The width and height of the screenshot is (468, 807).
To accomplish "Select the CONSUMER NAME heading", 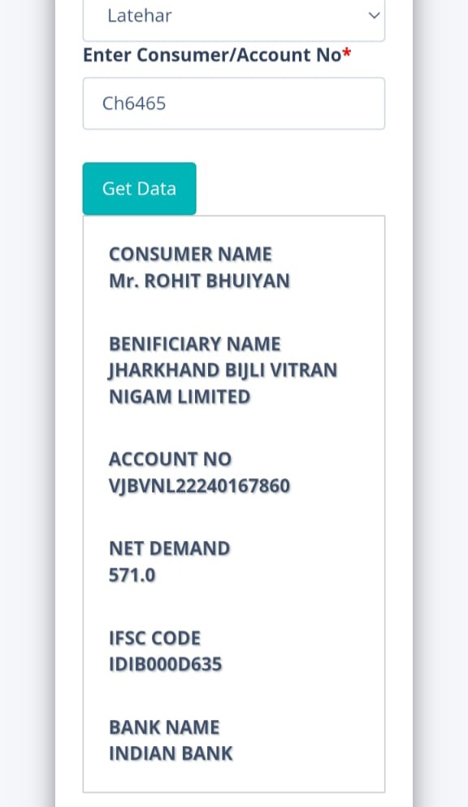I will tap(190, 255).
